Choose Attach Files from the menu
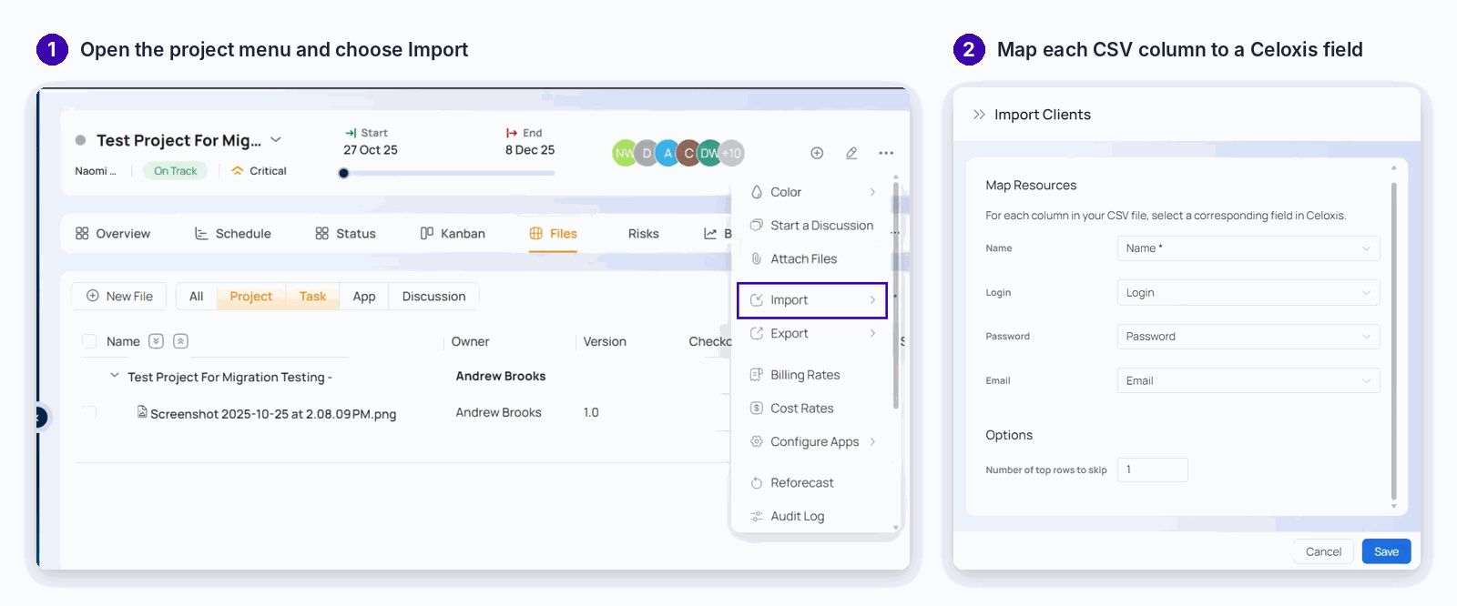The width and height of the screenshot is (1457, 606). [x=812, y=259]
